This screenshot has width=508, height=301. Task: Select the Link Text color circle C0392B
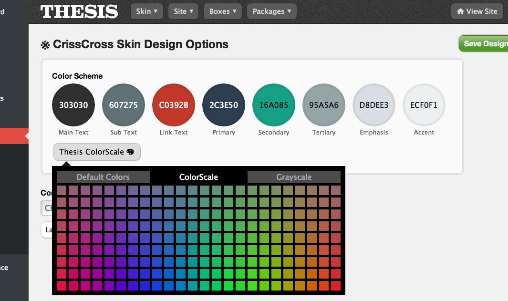click(173, 105)
